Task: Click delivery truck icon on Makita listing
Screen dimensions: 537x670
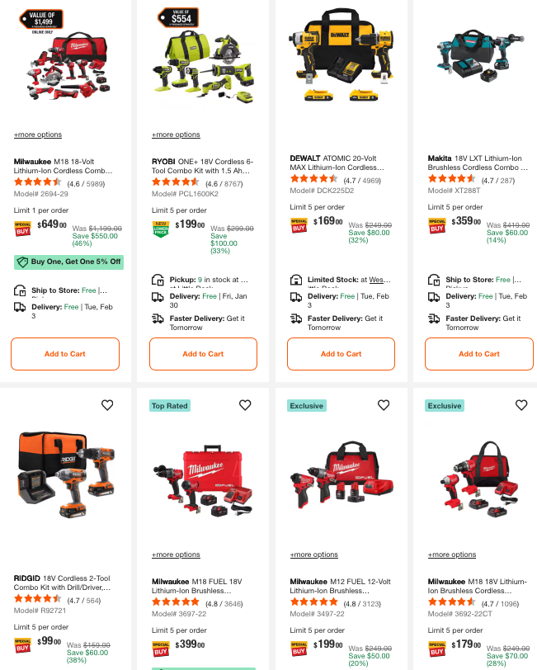Action: tap(434, 297)
